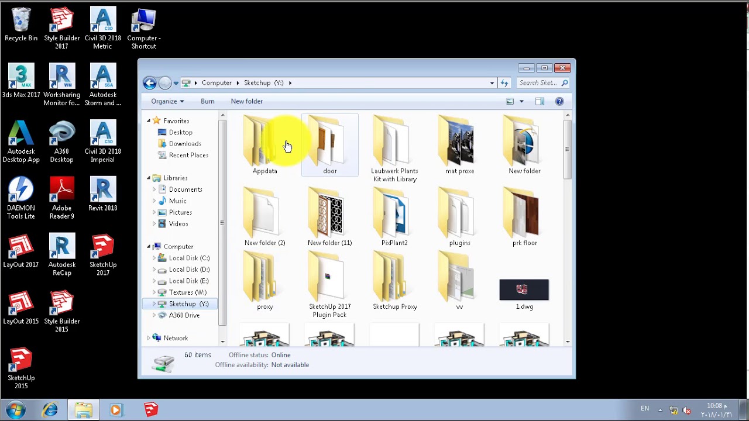Collapse the Favorites tree section
This screenshot has width=749, height=421.
(149, 120)
